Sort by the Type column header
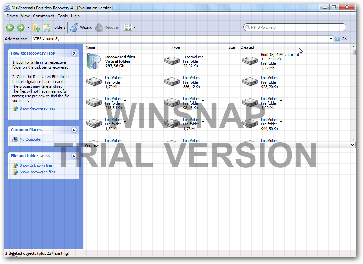The height and width of the screenshot is (264, 363). (x=186, y=47)
